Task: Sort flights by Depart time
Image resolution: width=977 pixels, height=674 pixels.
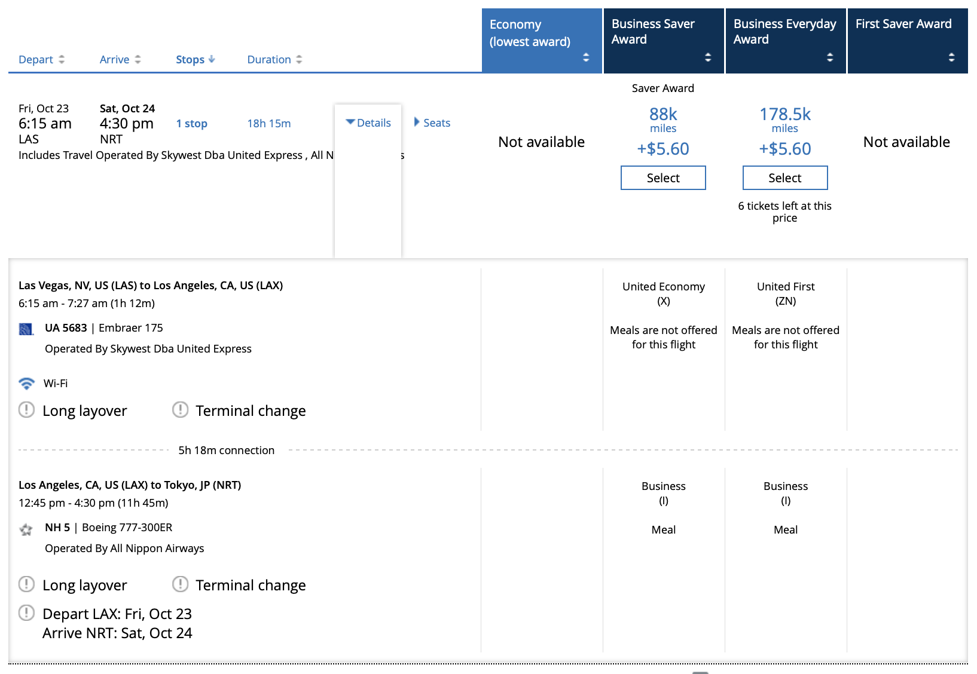Action: [41, 60]
